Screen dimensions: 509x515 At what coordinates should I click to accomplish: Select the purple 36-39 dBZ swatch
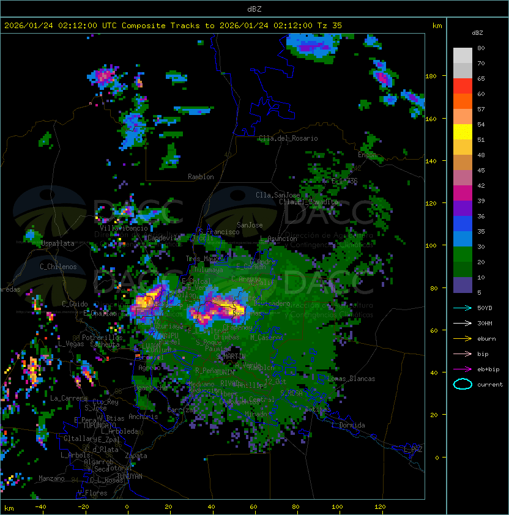pyautogui.click(x=463, y=209)
